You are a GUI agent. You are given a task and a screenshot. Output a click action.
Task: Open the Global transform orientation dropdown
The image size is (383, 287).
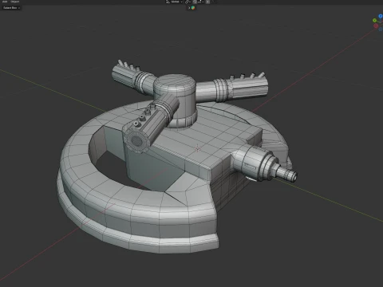click(x=175, y=2)
